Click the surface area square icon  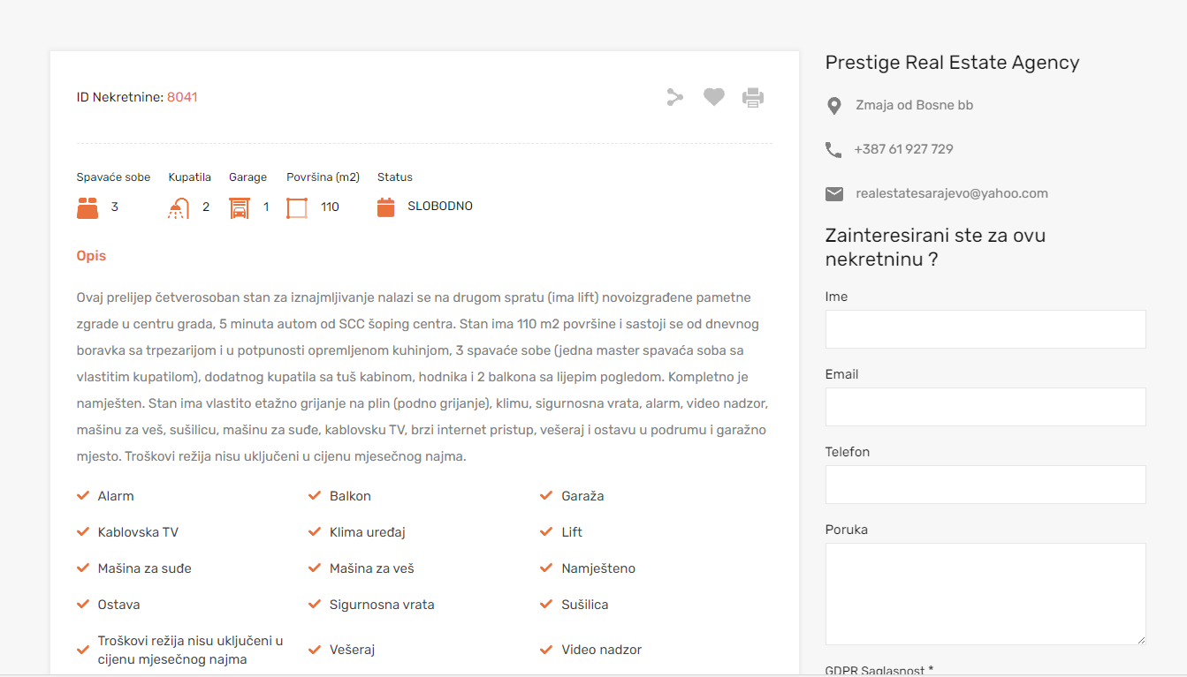coord(297,207)
